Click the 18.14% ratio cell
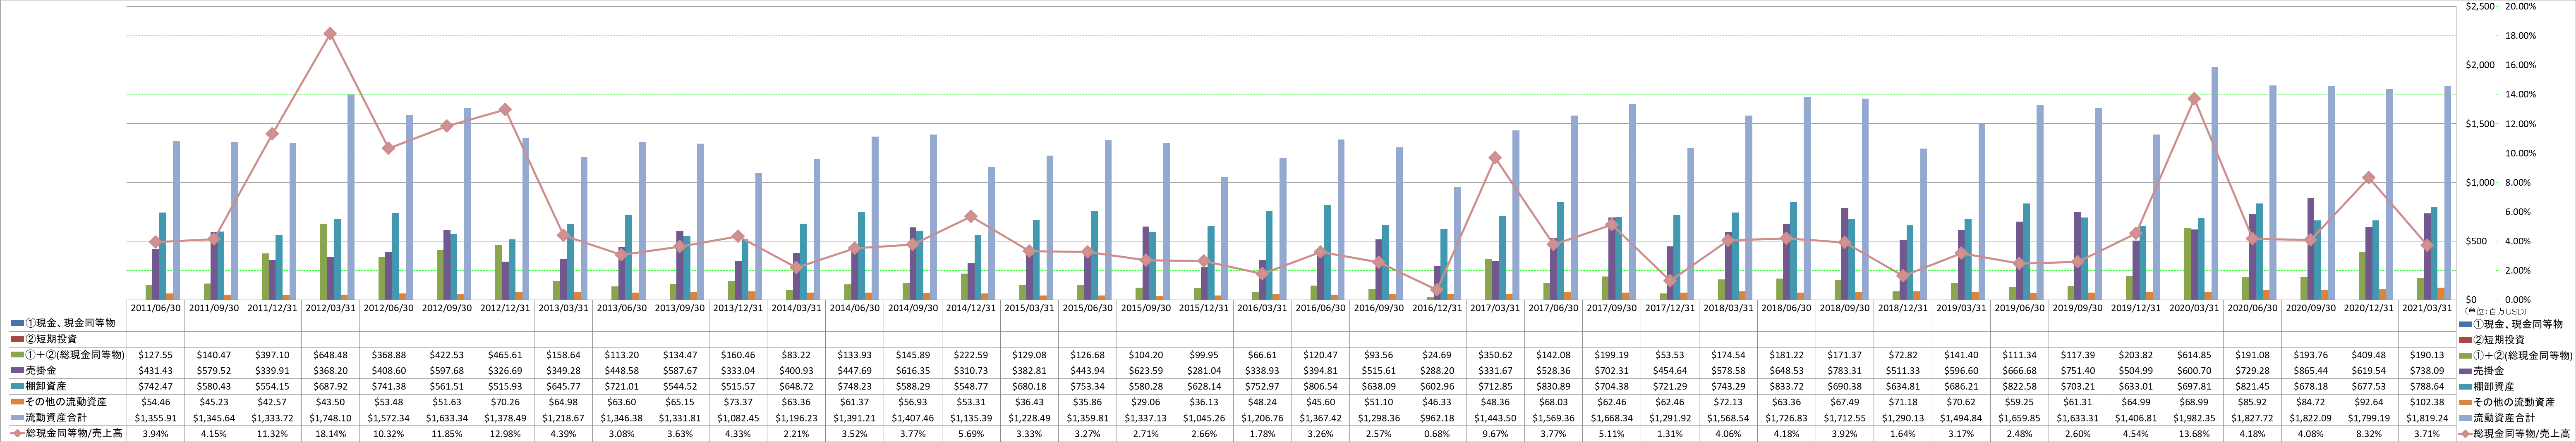This screenshot has height=442, width=2576. (x=330, y=434)
